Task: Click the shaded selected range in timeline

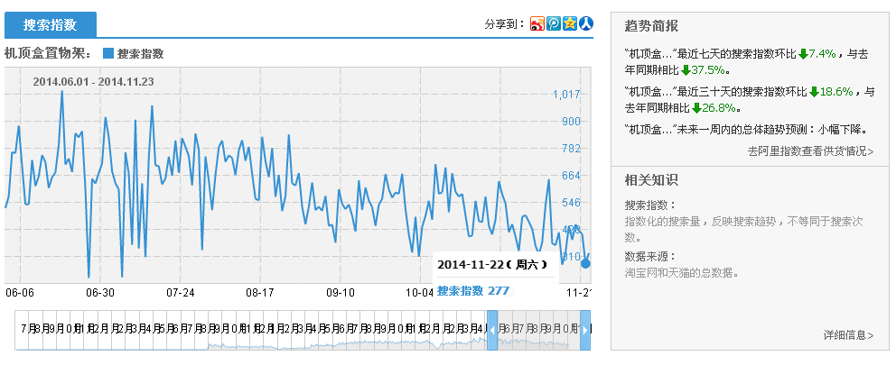Action: (539, 330)
